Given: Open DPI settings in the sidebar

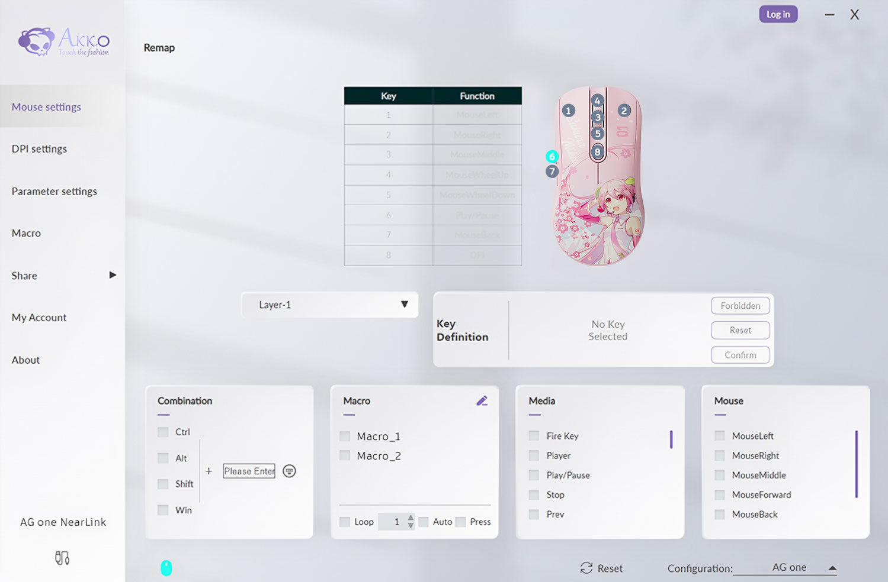Looking at the screenshot, I should coord(39,149).
